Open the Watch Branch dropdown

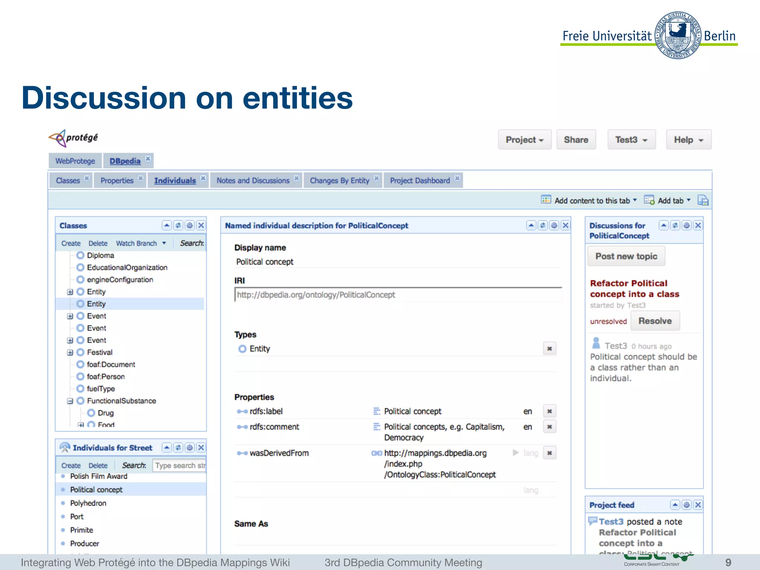tap(141, 243)
